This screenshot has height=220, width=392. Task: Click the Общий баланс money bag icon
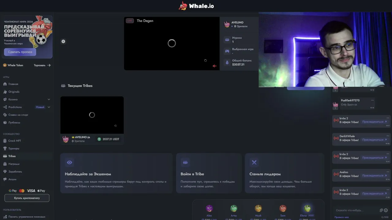tap(227, 62)
